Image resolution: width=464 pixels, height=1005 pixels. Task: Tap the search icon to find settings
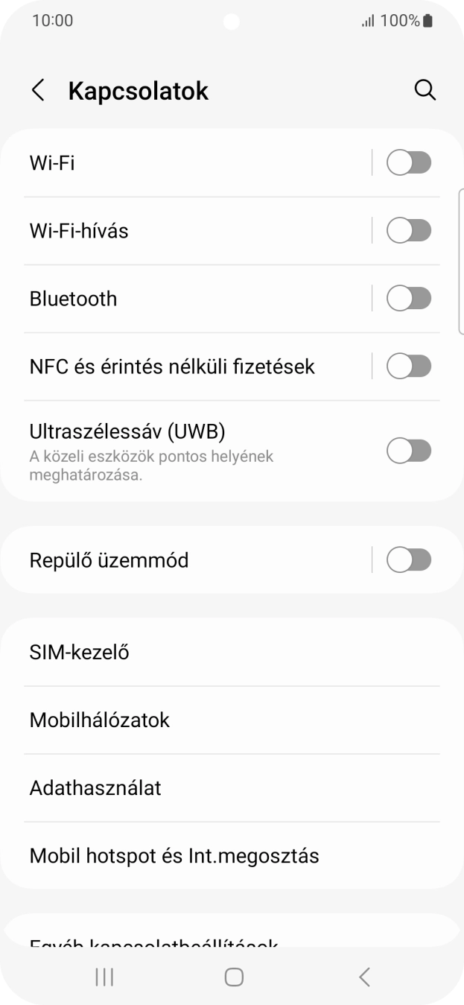(x=425, y=89)
